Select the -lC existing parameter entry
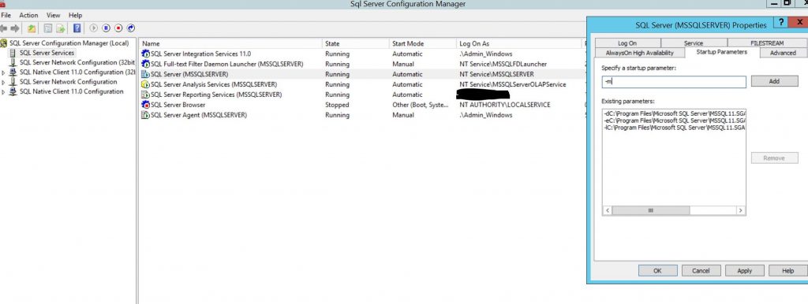The image size is (808, 304). [x=674, y=127]
